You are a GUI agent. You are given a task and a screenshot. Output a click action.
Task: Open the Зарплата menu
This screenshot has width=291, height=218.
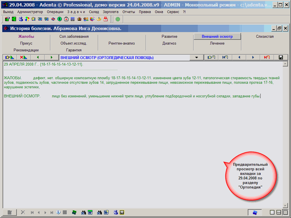coord(111,12)
